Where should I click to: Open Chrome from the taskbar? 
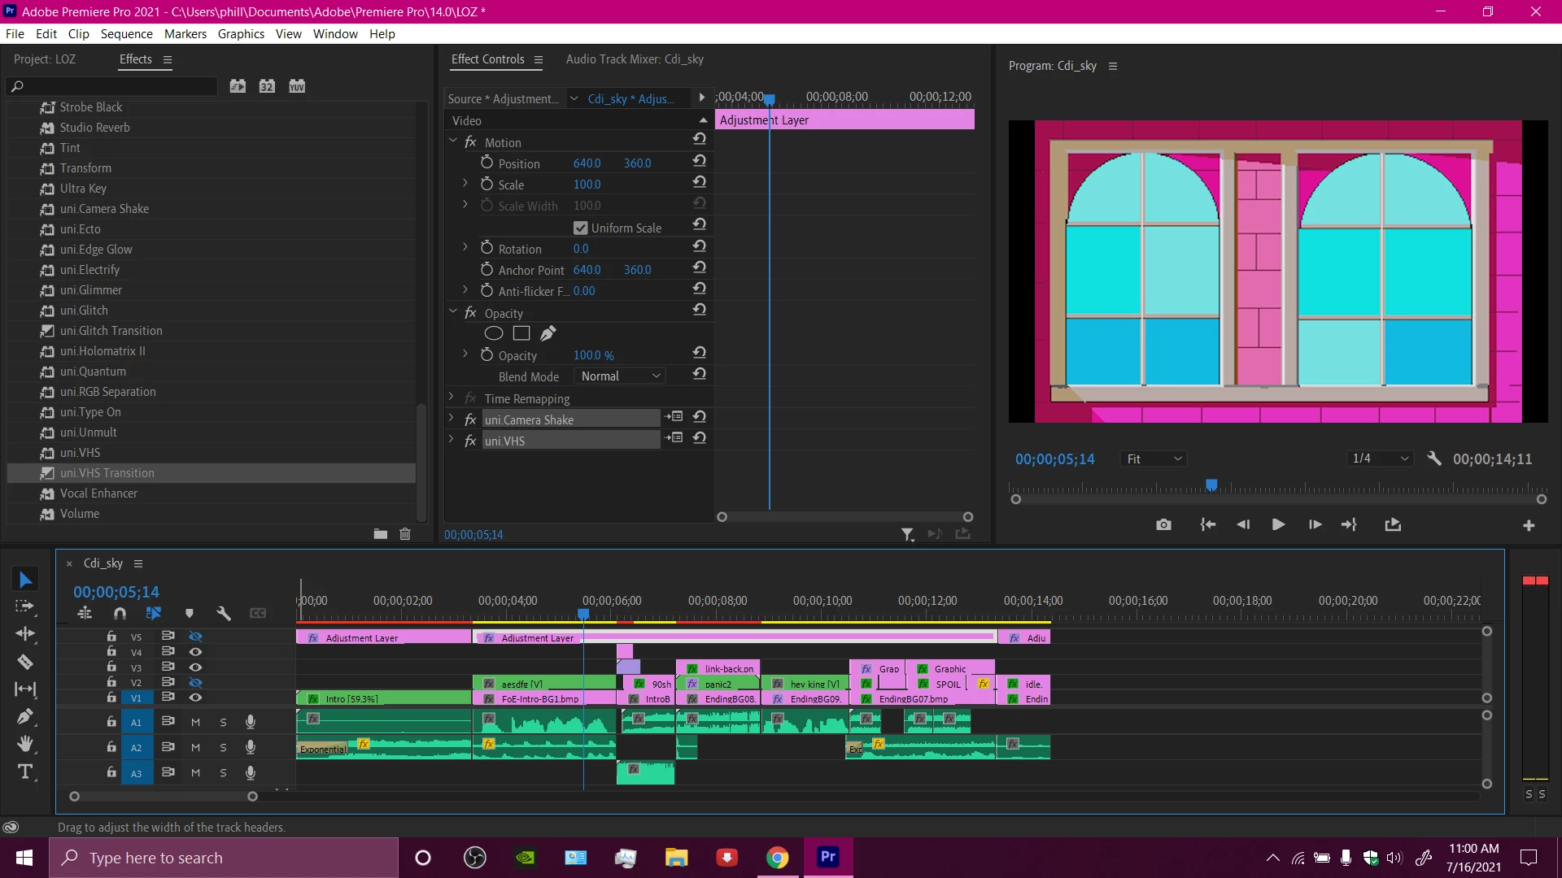(x=778, y=858)
